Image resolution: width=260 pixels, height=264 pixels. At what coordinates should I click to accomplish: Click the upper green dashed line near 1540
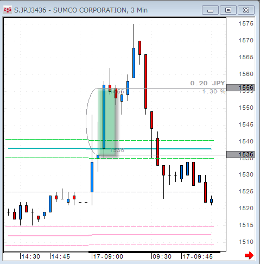tap(110, 140)
